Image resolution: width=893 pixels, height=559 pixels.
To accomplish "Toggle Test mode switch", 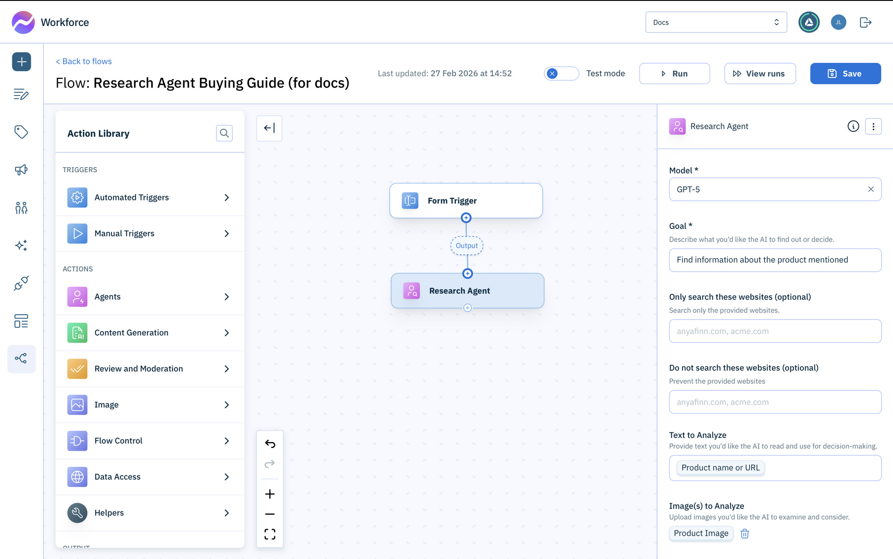I will (561, 74).
